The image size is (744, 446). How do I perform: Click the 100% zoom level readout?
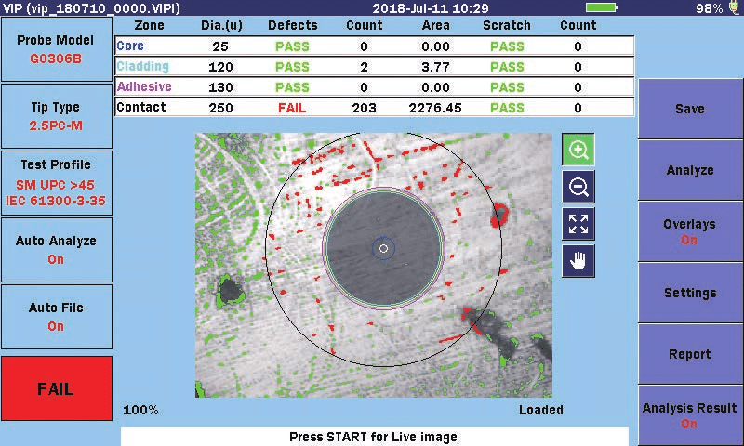tap(140, 410)
